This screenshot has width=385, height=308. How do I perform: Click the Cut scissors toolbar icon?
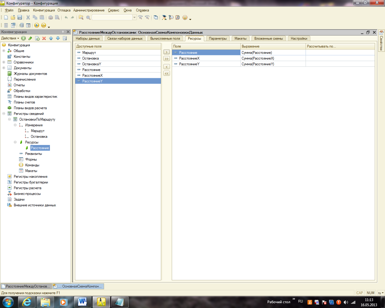point(28,17)
